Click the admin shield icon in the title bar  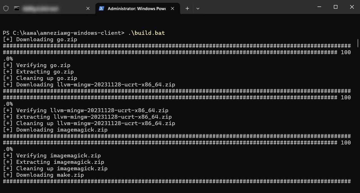point(6,8)
